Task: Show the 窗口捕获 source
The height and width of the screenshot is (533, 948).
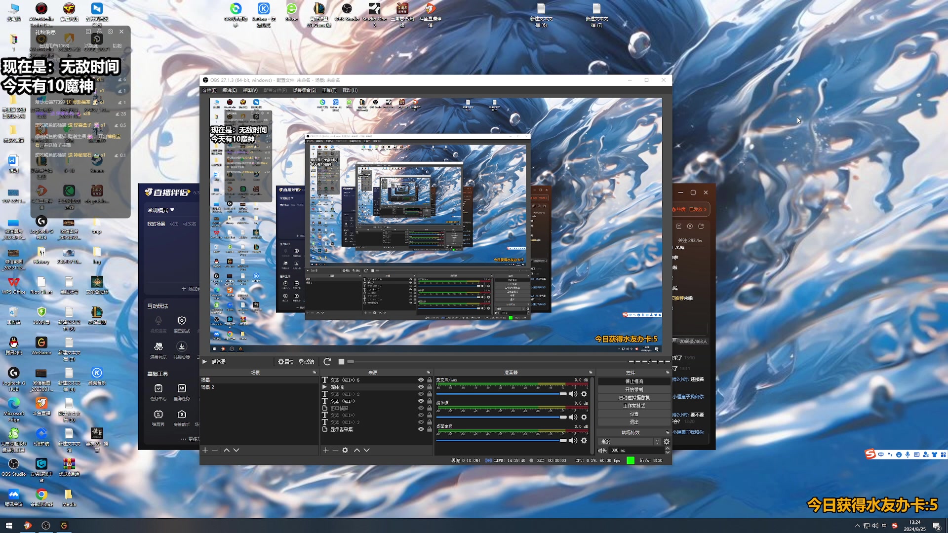Action: pos(421,408)
